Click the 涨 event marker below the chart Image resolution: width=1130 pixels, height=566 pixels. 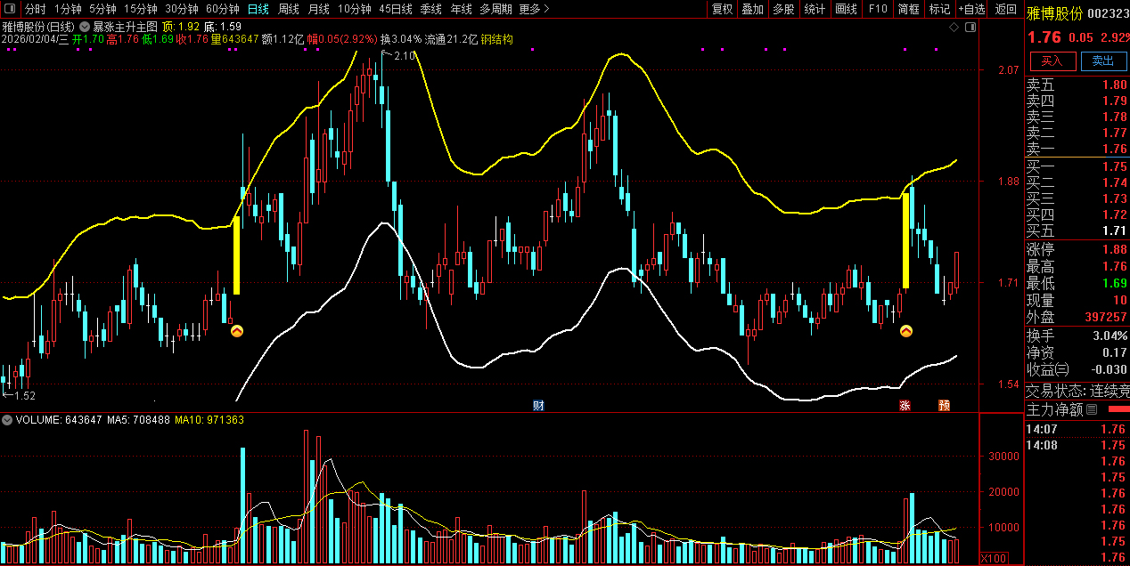[x=905, y=406]
